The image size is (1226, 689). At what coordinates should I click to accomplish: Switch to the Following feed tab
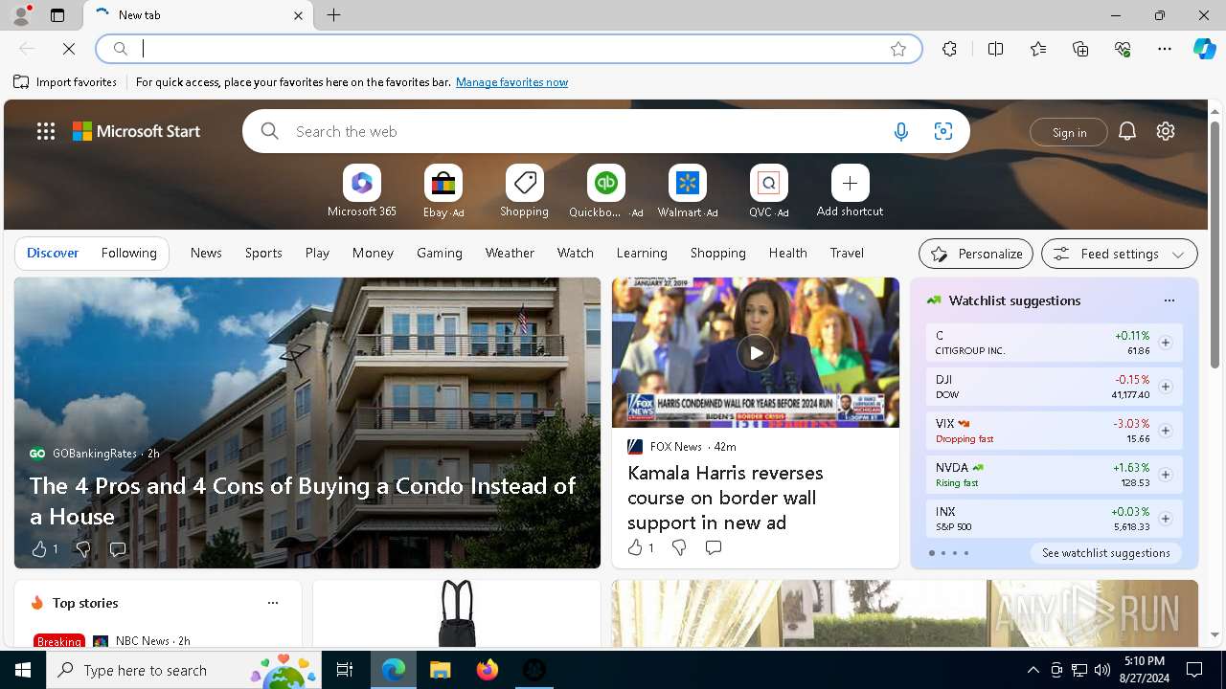click(x=128, y=253)
